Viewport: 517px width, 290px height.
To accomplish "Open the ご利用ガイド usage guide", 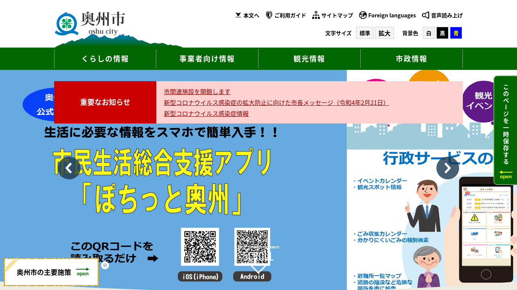I will [286, 15].
